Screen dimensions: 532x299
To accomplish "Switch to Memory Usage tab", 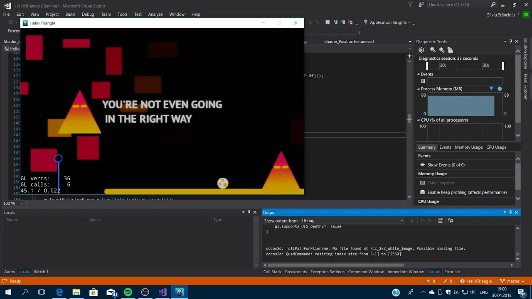I will pos(468,147).
